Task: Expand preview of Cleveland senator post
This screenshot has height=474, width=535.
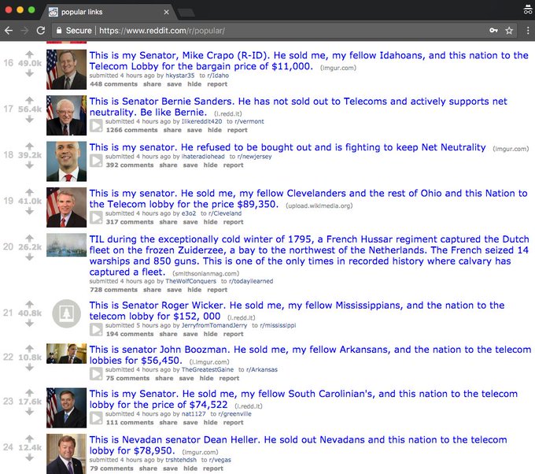Action: click(x=96, y=217)
